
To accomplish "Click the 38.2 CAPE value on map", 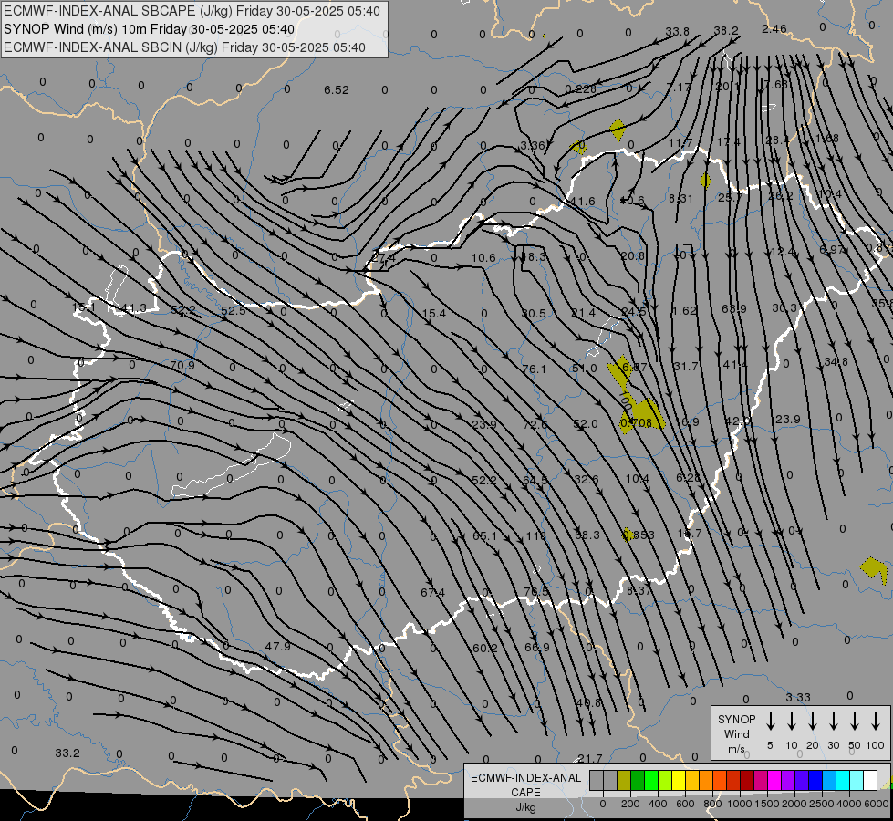I will tap(725, 31).
